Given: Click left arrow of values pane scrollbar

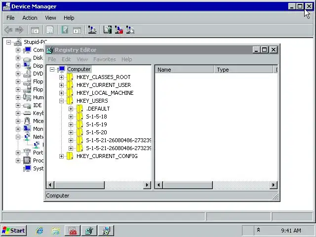Looking at the screenshot, I should (x=158, y=185).
